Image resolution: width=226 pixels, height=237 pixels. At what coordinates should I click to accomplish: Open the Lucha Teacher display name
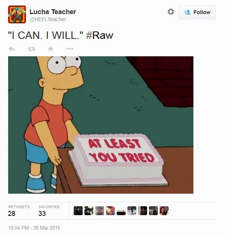click(x=53, y=12)
